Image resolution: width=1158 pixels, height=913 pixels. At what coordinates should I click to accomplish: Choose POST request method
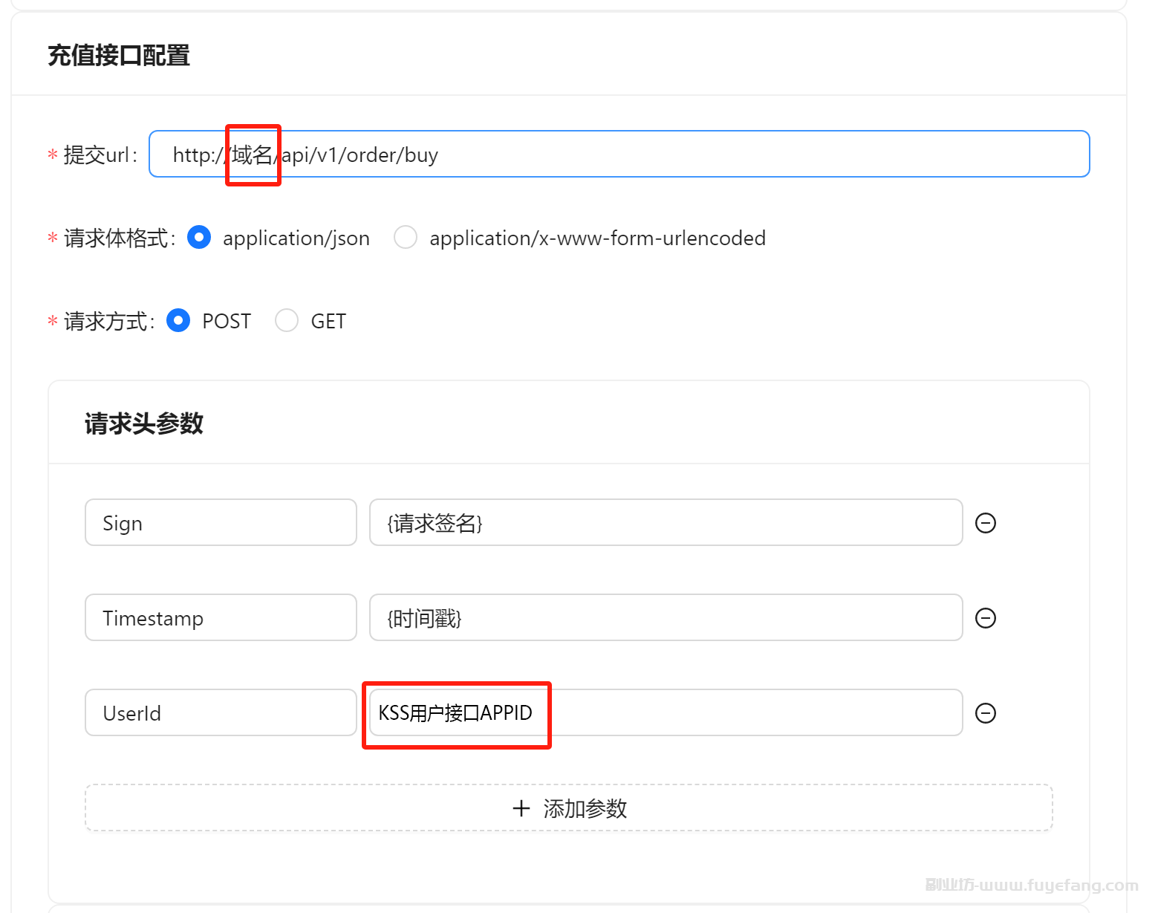(178, 321)
